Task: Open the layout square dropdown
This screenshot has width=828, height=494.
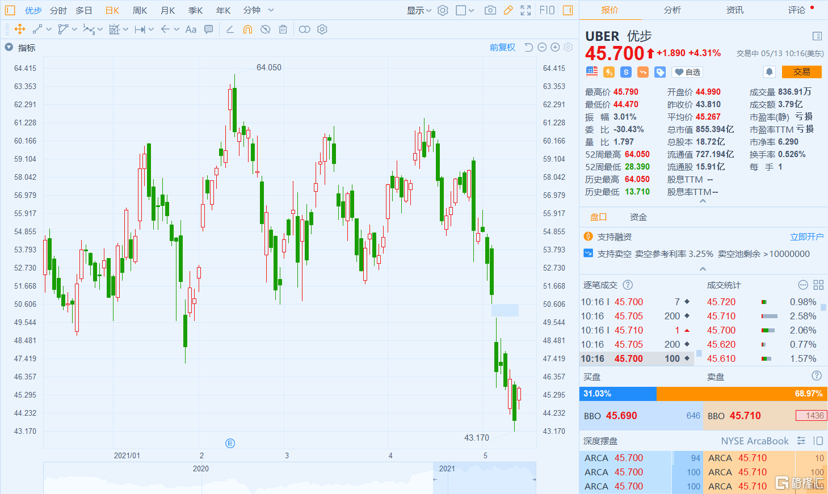Action: tap(465, 10)
